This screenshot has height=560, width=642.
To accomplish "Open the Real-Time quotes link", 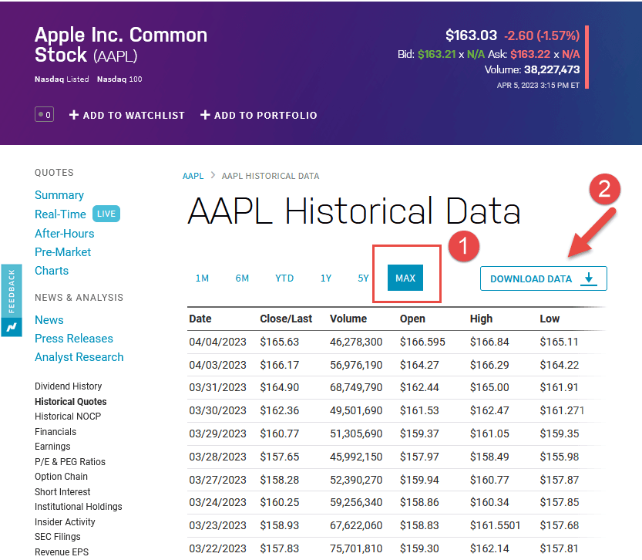I will (60, 214).
